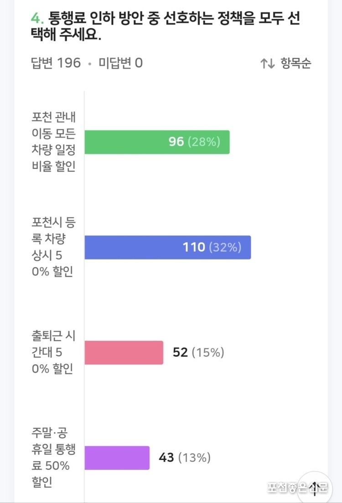Click the 110 count inside blue bar
The height and width of the screenshot is (503, 342).
click(194, 247)
